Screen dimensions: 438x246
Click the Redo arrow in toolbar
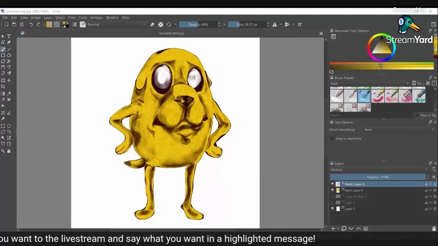[38, 25]
